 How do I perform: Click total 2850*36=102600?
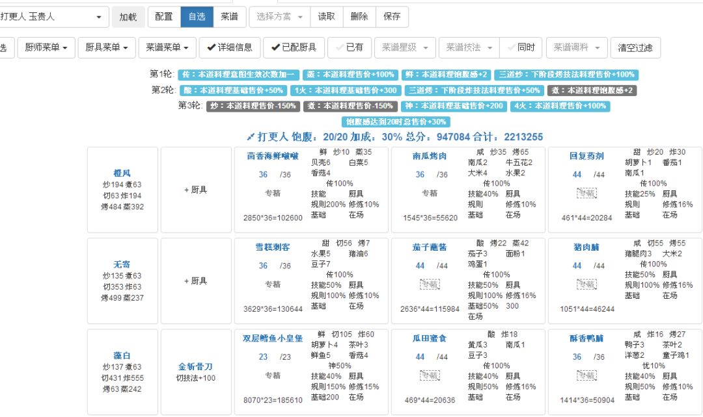pyautogui.click(x=273, y=218)
